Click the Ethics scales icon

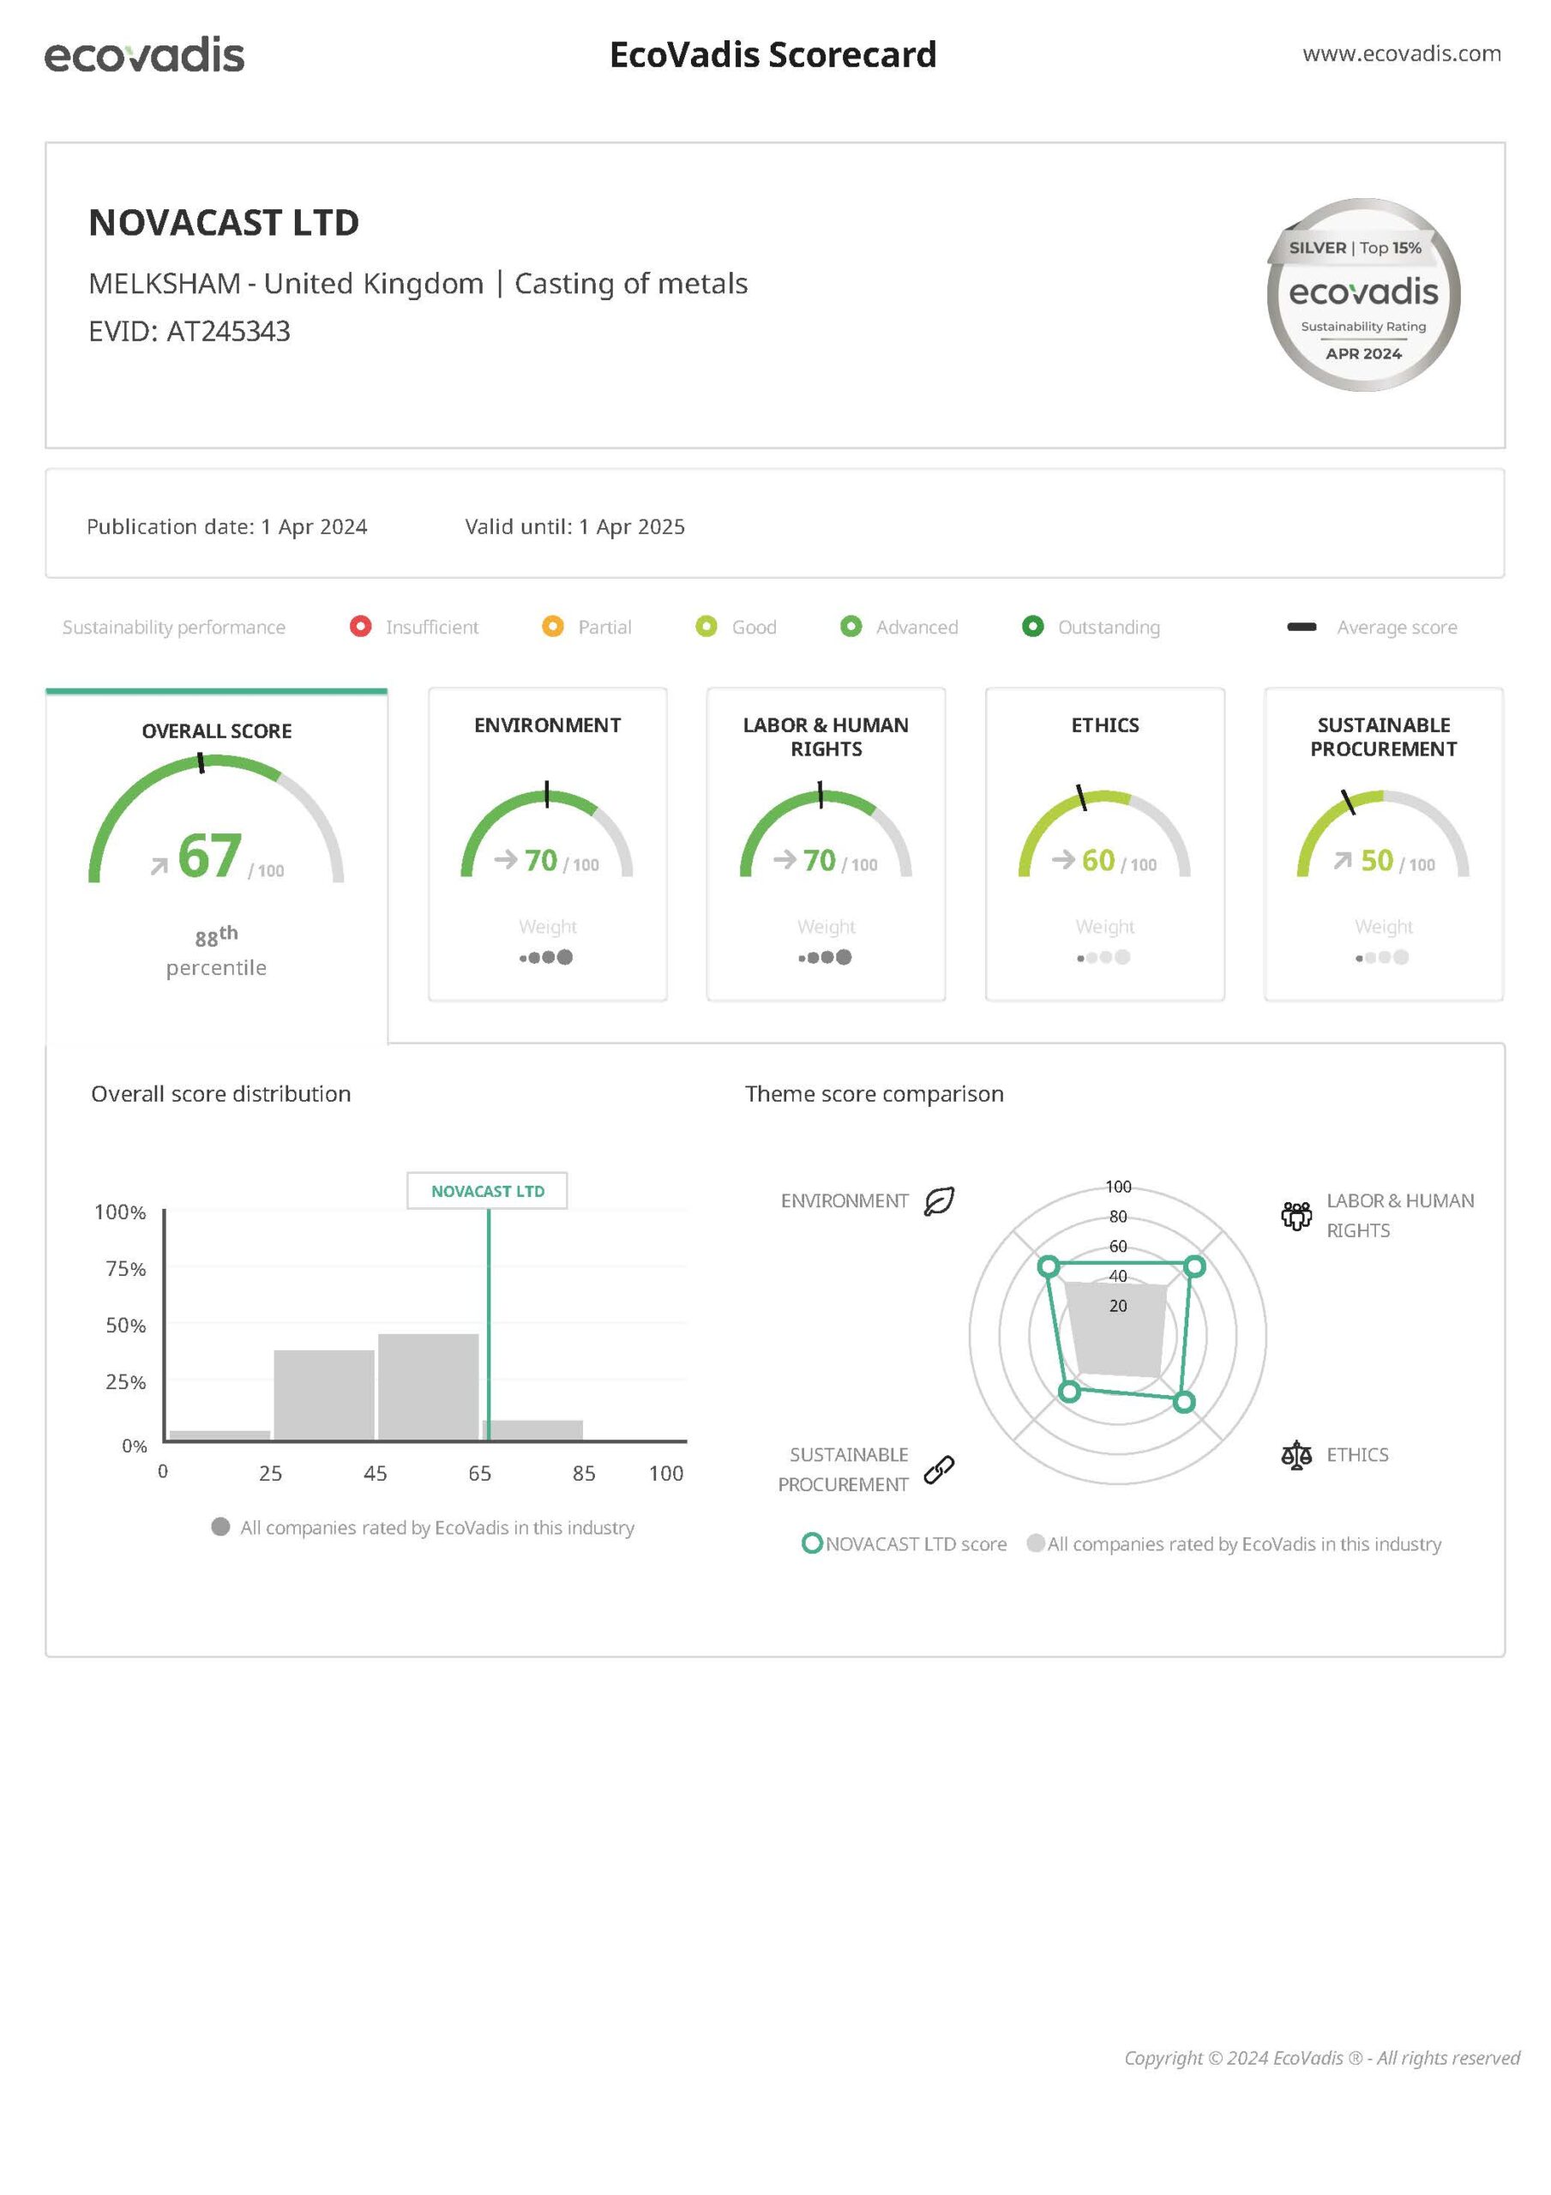[1296, 1454]
